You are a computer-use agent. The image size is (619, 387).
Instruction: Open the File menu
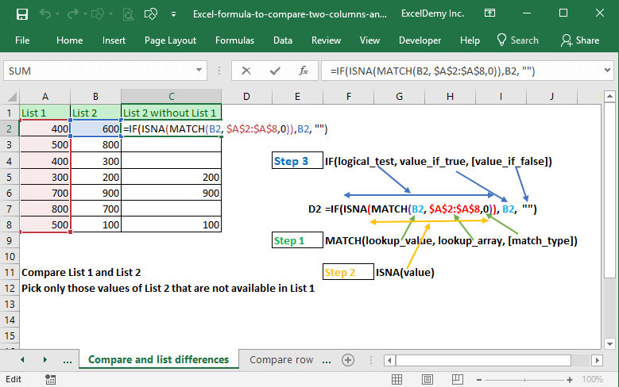[22, 40]
